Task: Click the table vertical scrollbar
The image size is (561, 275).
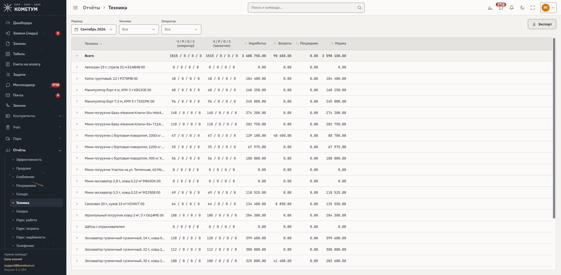Action: pyautogui.click(x=554, y=128)
